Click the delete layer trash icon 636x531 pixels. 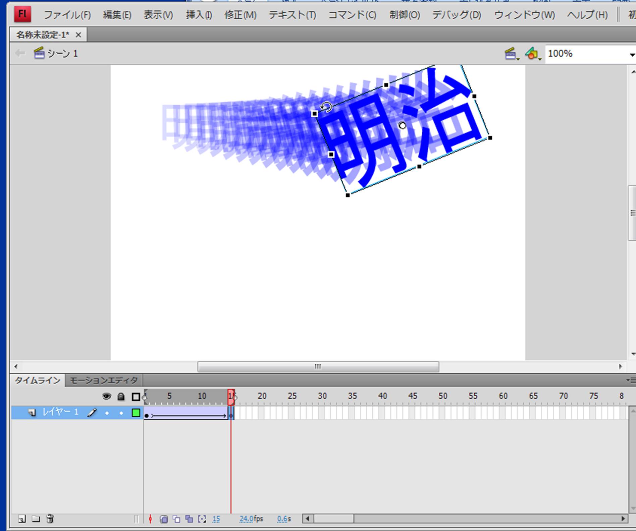click(50, 519)
